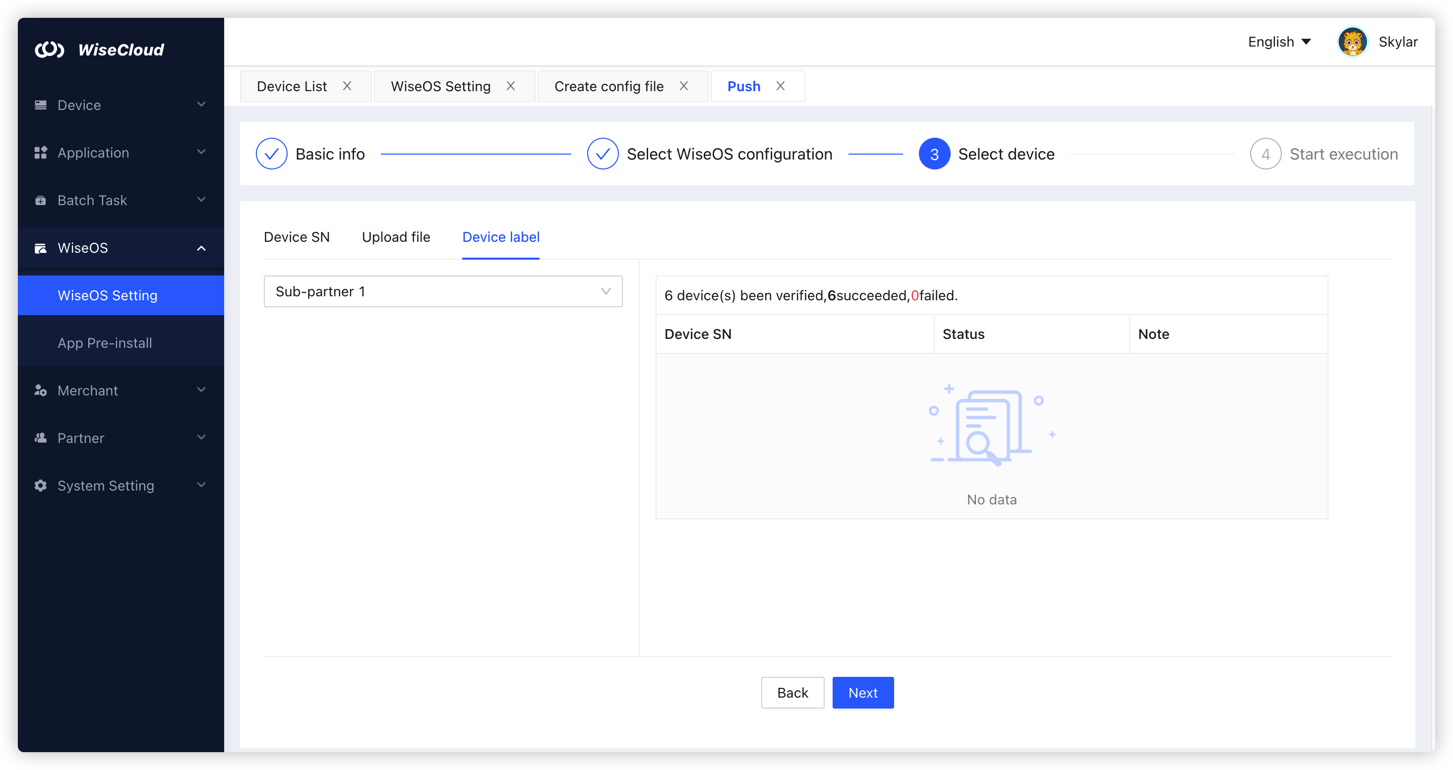Click the WiseCloud logo
Image resolution: width=1453 pixels, height=770 pixels.
(x=100, y=50)
